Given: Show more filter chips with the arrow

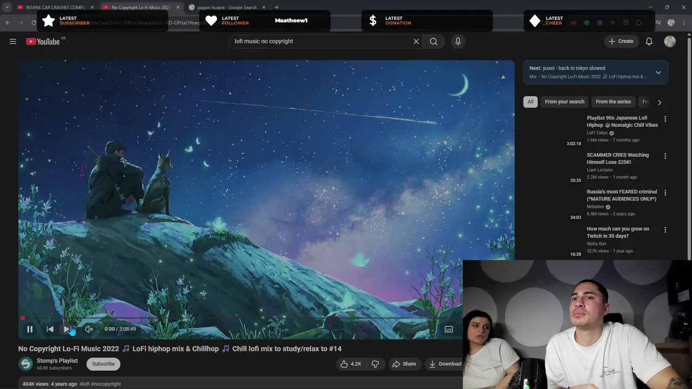Looking at the screenshot, I should 659,102.
